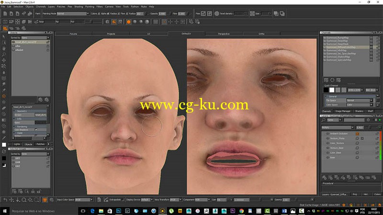
Task: Open the File Space dropdown
Action: point(360,100)
